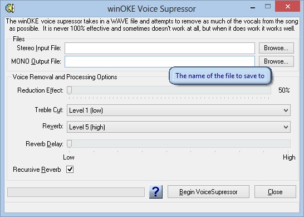Image resolution: width=304 pixels, height=217 pixels.
Task: Browse for the MONO Output File
Action: [x=276, y=61]
